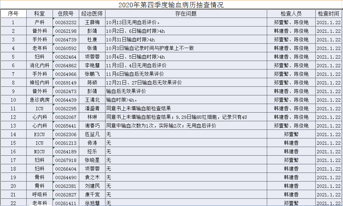Select the EICU department cell

[x=39, y=134]
